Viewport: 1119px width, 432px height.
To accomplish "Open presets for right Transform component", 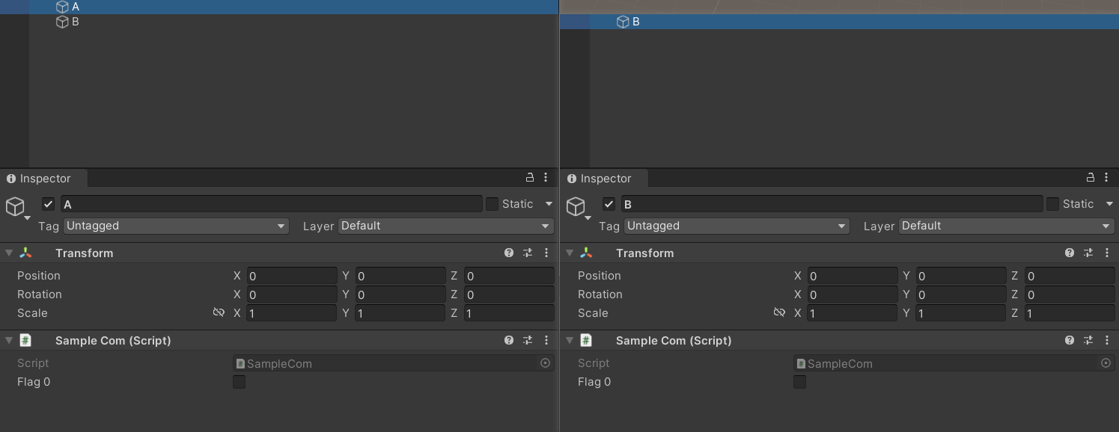I will (1088, 253).
